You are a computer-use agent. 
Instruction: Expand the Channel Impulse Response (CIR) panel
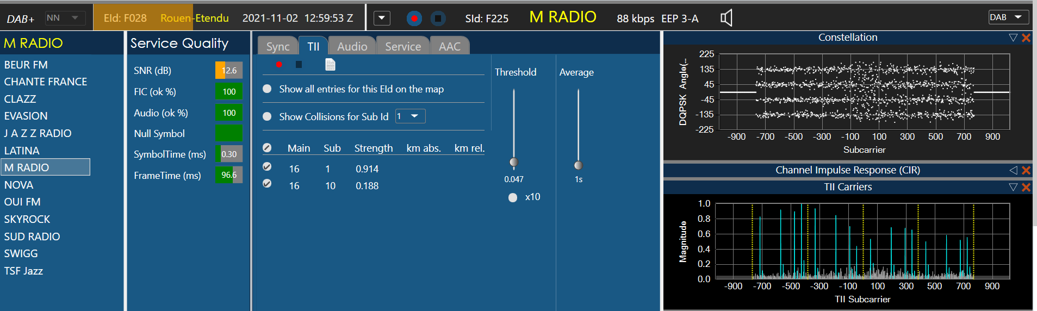[1013, 170]
